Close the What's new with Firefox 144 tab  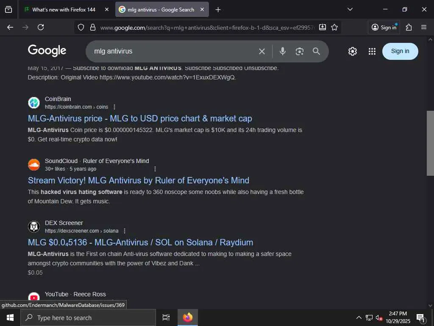coord(106,9)
